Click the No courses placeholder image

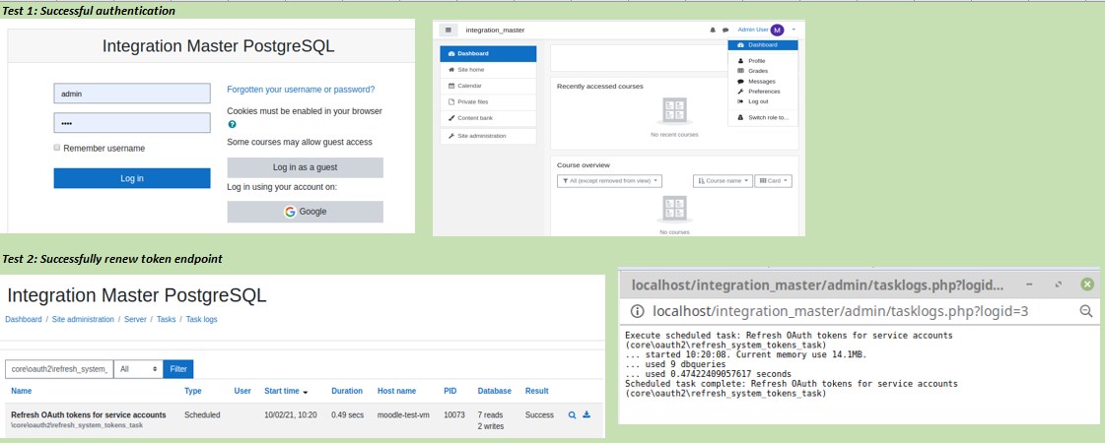[x=675, y=209]
